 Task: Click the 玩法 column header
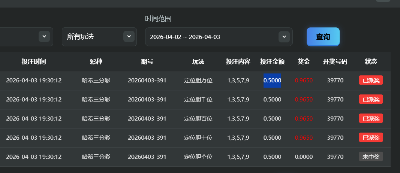pyautogui.click(x=198, y=61)
